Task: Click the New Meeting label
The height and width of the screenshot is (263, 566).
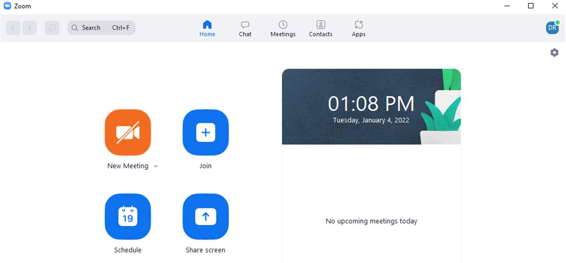Action: pyautogui.click(x=128, y=166)
